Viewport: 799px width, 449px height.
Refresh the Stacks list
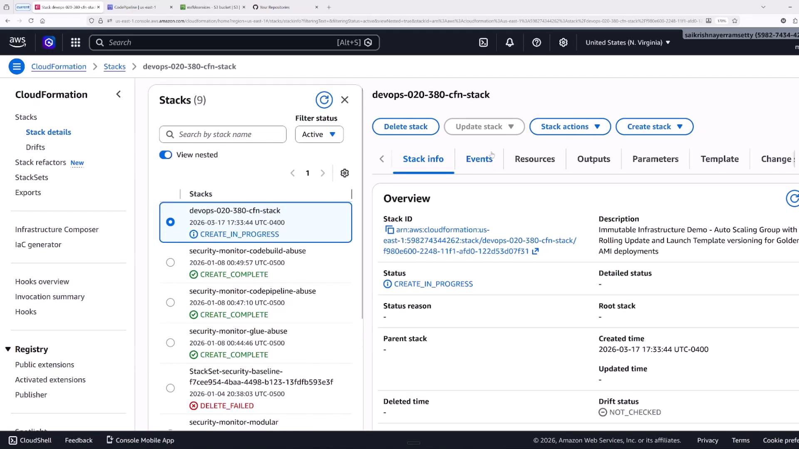pos(324,100)
